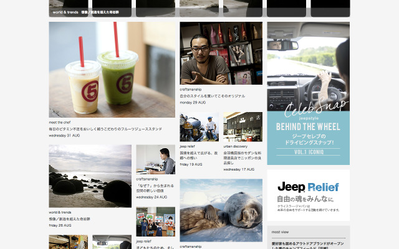The image size is (399, 249).
Task: Open the title above 'monday 29 AUG'
Action: (x=213, y=96)
